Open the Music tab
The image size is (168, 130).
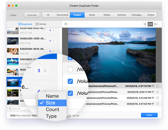point(92,15)
